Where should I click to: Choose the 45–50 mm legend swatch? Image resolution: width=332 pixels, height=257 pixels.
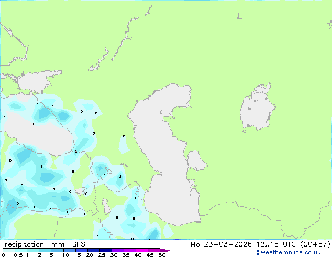pyautogui.click(x=154, y=250)
